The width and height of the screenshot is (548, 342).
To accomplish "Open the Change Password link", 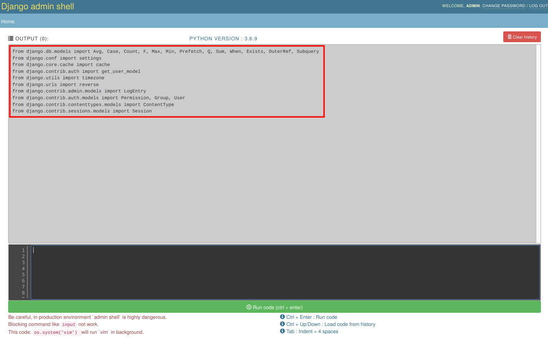I will [x=504, y=6].
